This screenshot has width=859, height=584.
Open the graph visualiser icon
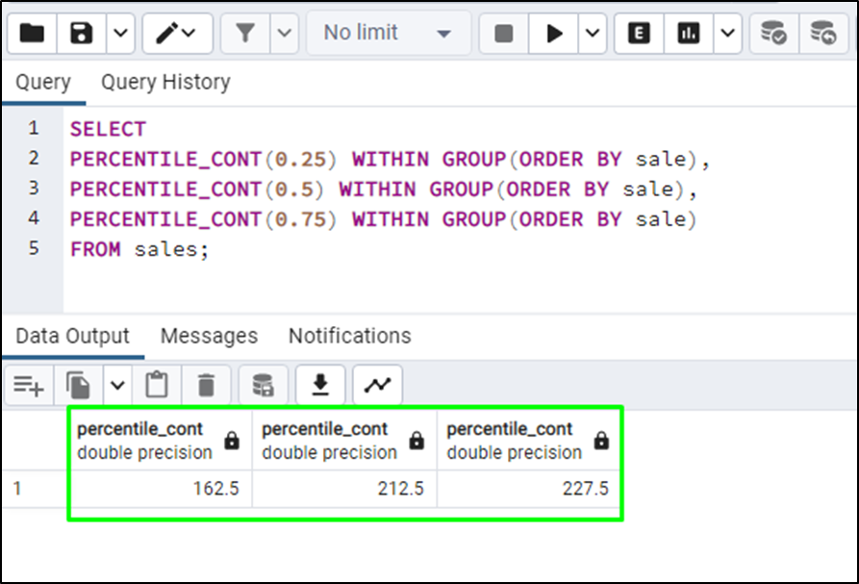pyautogui.click(x=377, y=385)
